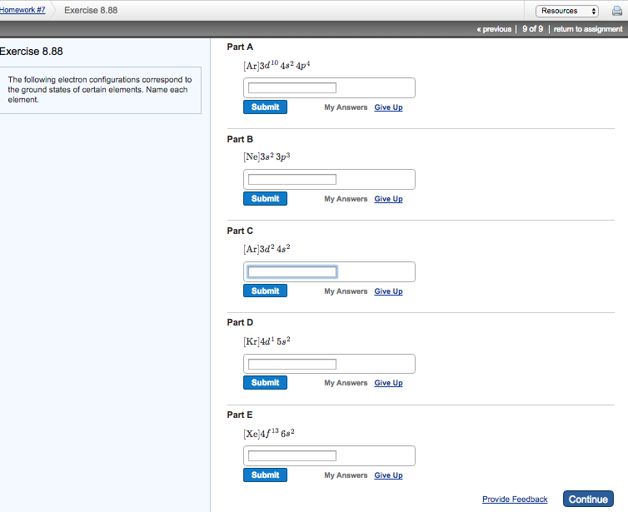Go to the previous exercise

pos(493,29)
